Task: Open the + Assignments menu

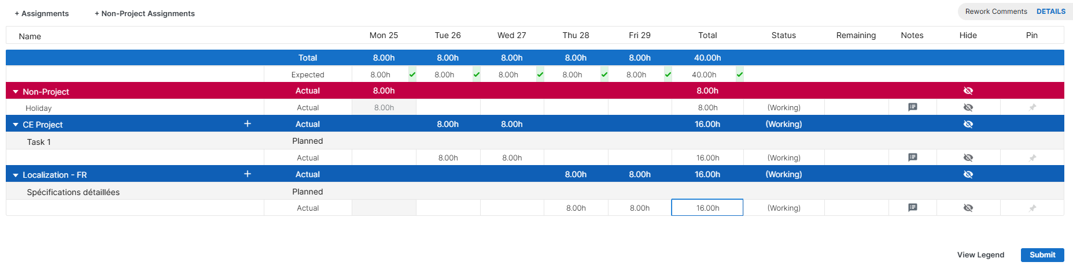Action: pyautogui.click(x=42, y=13)
